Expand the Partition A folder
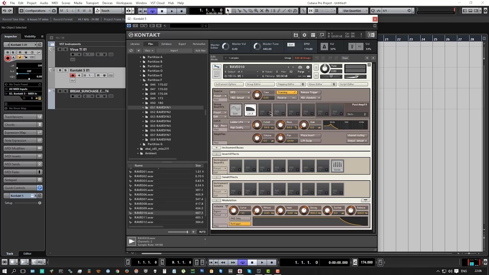The height and width of the screenshot is (275, 489). pyautogui.click(x=140, y=57)
